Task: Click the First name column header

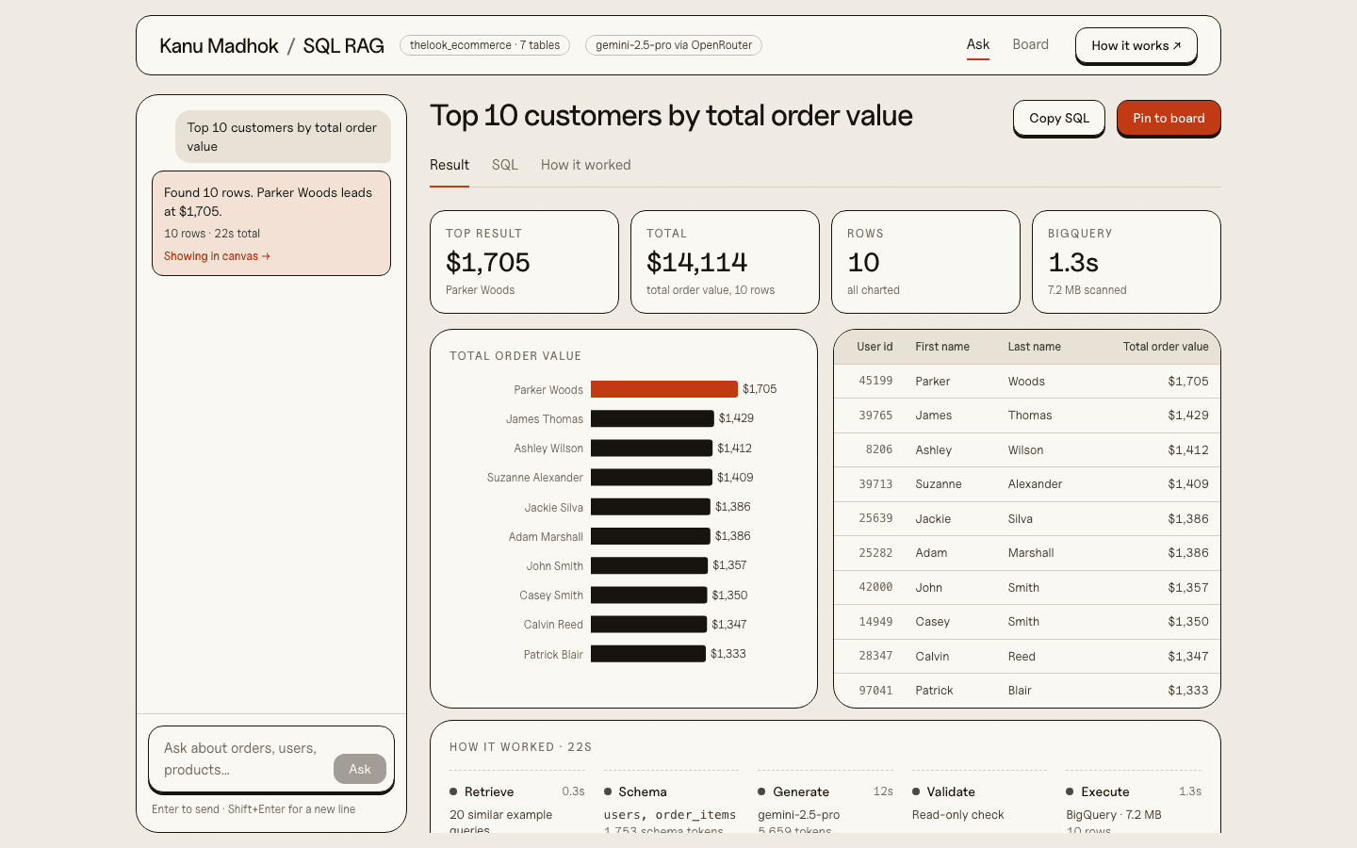Action: (x=942, y=347)
